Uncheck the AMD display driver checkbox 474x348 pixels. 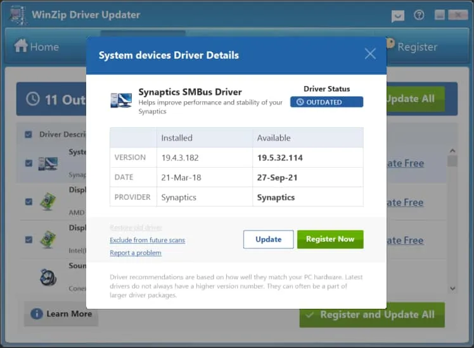click(x=29, y=201)
